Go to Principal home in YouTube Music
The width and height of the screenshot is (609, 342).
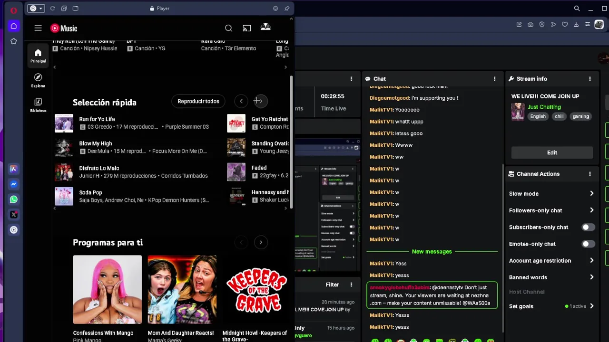point(38,56)
